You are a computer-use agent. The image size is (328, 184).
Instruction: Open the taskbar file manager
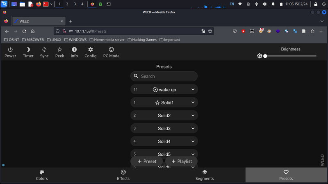pyautogui.click(x=23, y=4)
